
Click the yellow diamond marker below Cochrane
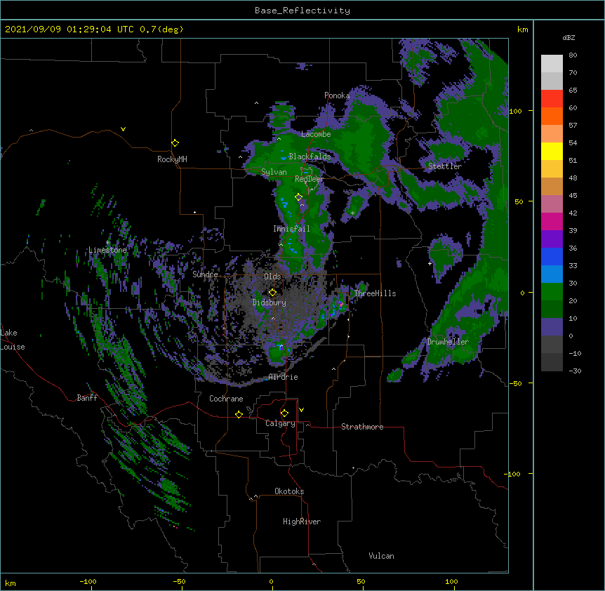[x=239, y=414]
